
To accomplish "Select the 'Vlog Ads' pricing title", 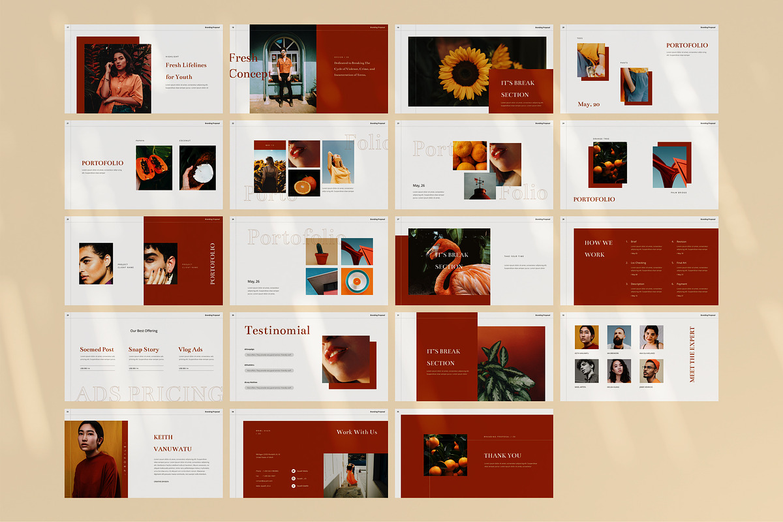I will pos(191,350).
